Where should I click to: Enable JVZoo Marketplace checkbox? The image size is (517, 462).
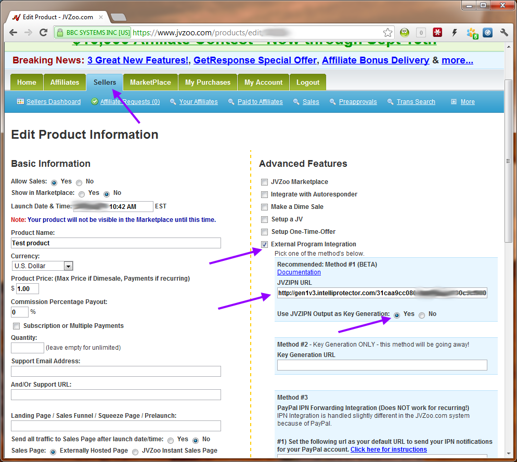click(x=264, y=182)
